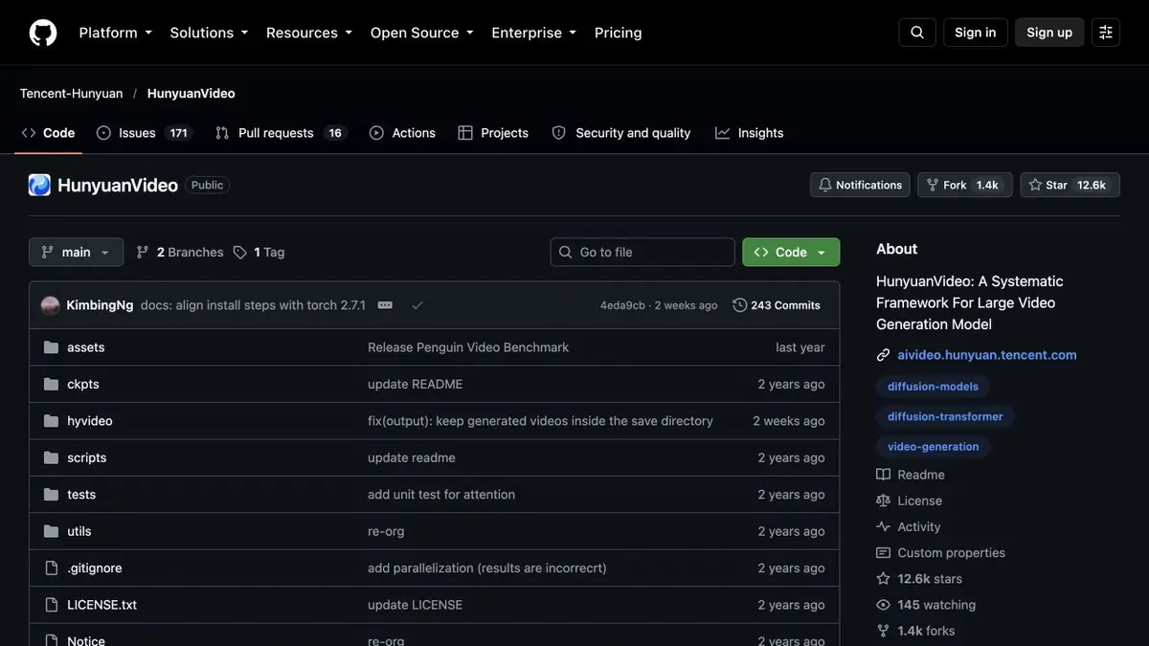Click the link chain icon beside aivideo.hunyuan.tencent.com
Screen dimensions: 1149x646
click(x=883, y=355)
